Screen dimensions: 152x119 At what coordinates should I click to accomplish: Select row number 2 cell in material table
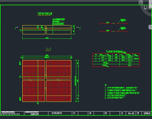[x=96, y=60]
